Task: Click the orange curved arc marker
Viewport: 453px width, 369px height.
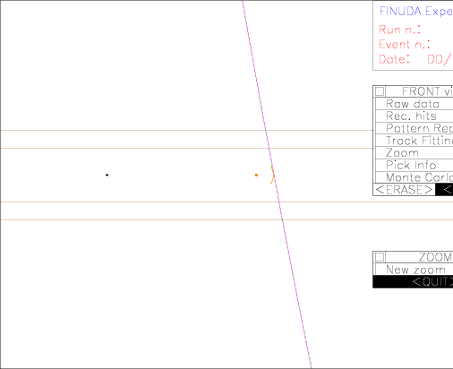Action: tap(272, 175)
